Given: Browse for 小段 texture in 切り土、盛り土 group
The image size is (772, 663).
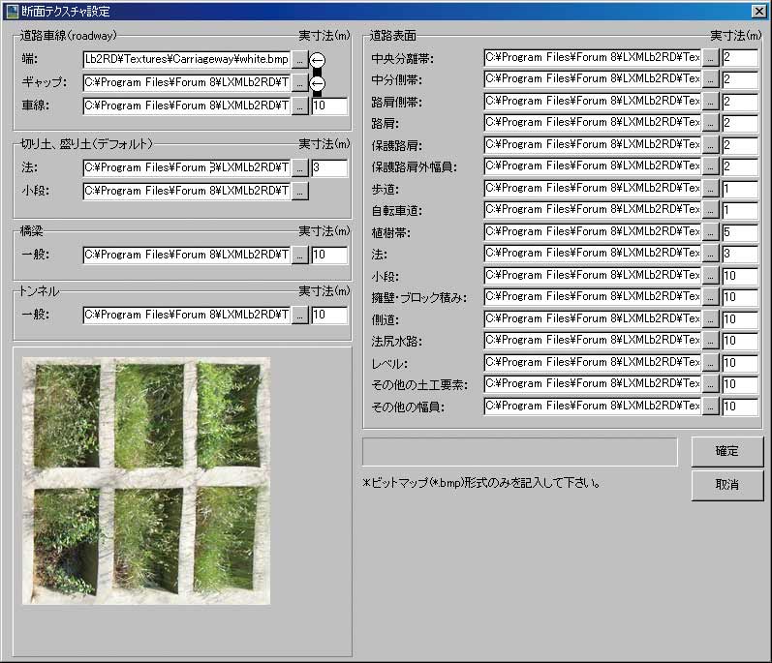Looking at the screenshot, I should [300, 191].
